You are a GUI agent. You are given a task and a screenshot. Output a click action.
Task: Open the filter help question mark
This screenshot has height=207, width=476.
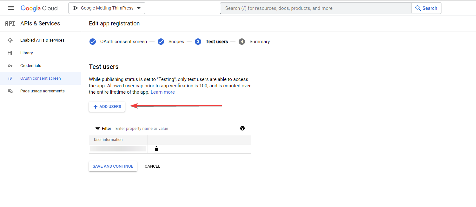(x=242, y=128)
